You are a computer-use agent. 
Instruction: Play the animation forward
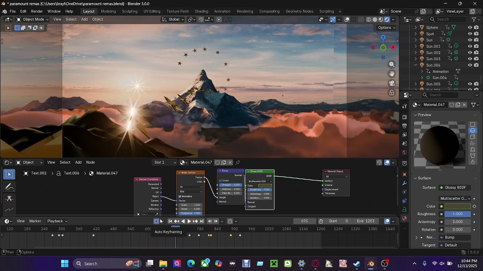point(189,221)
